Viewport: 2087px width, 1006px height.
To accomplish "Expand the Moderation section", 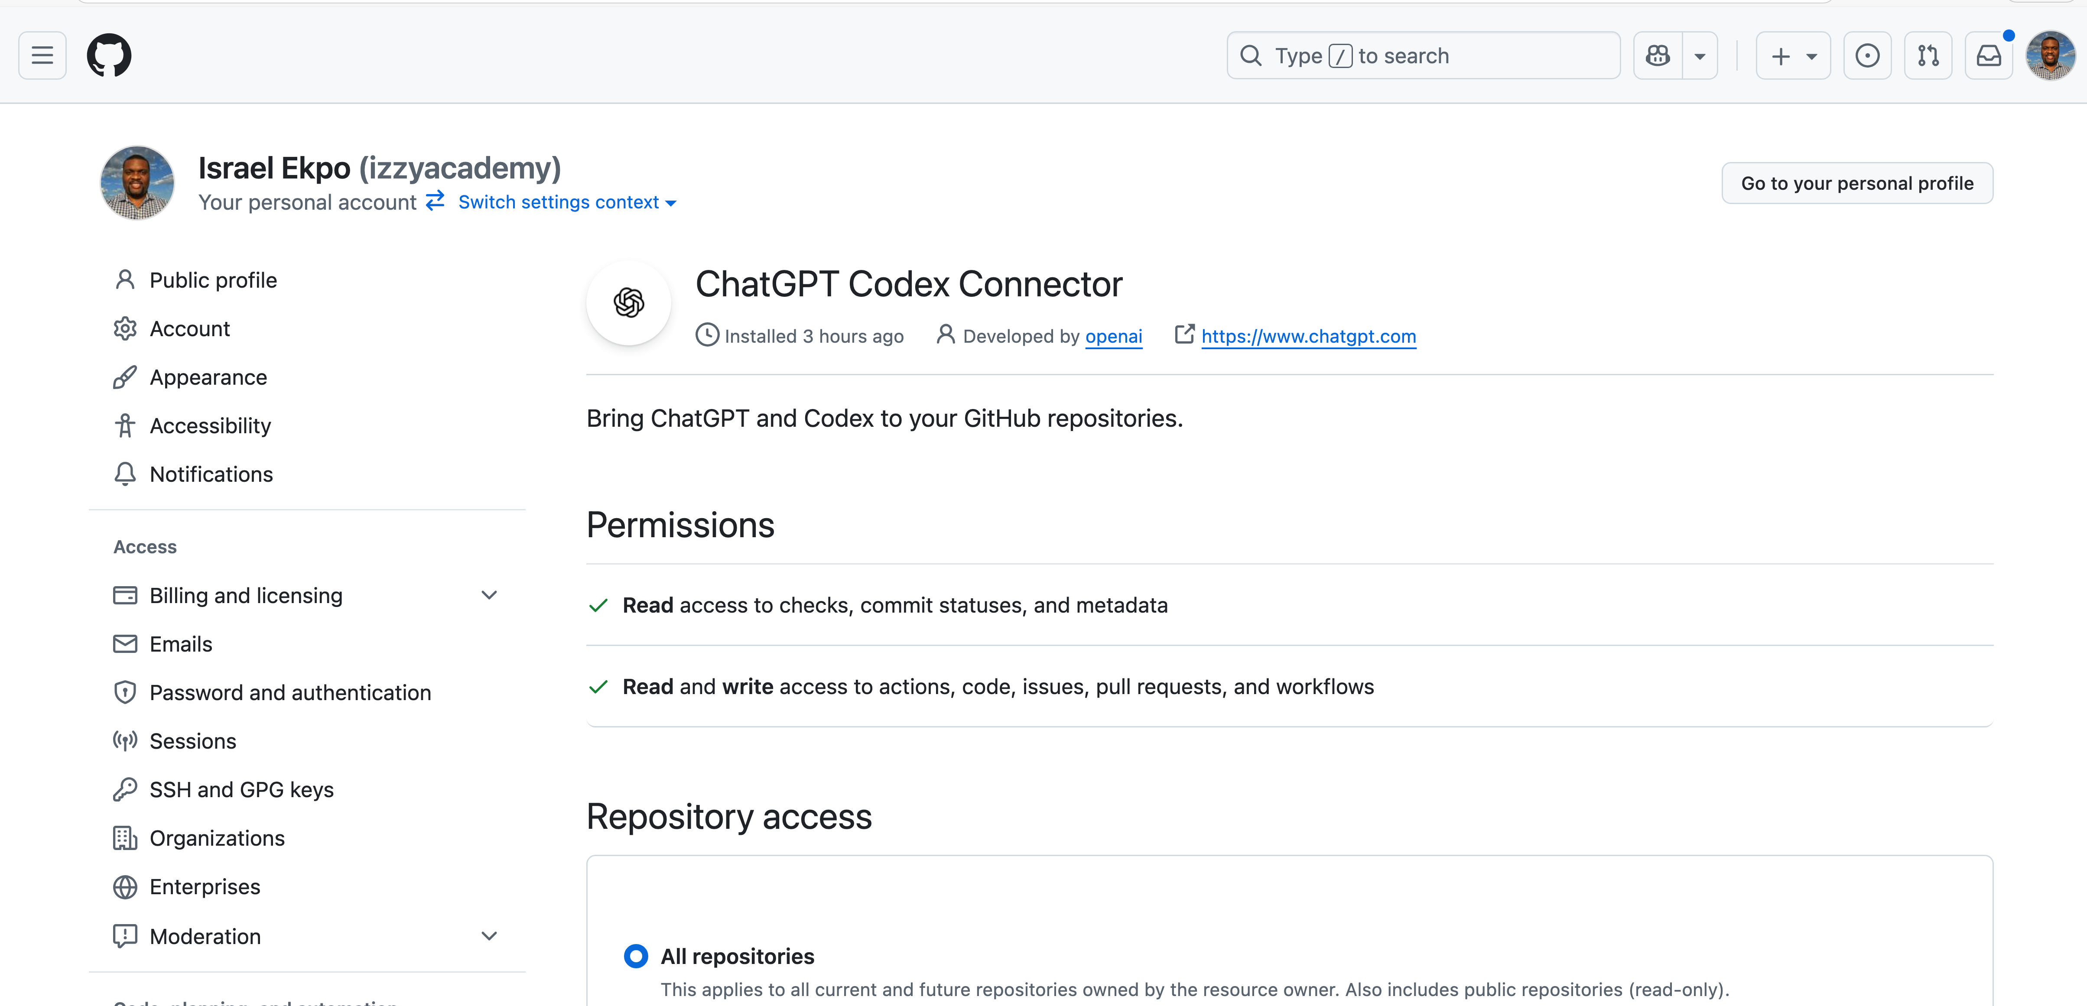I will (x=488, y=935).
